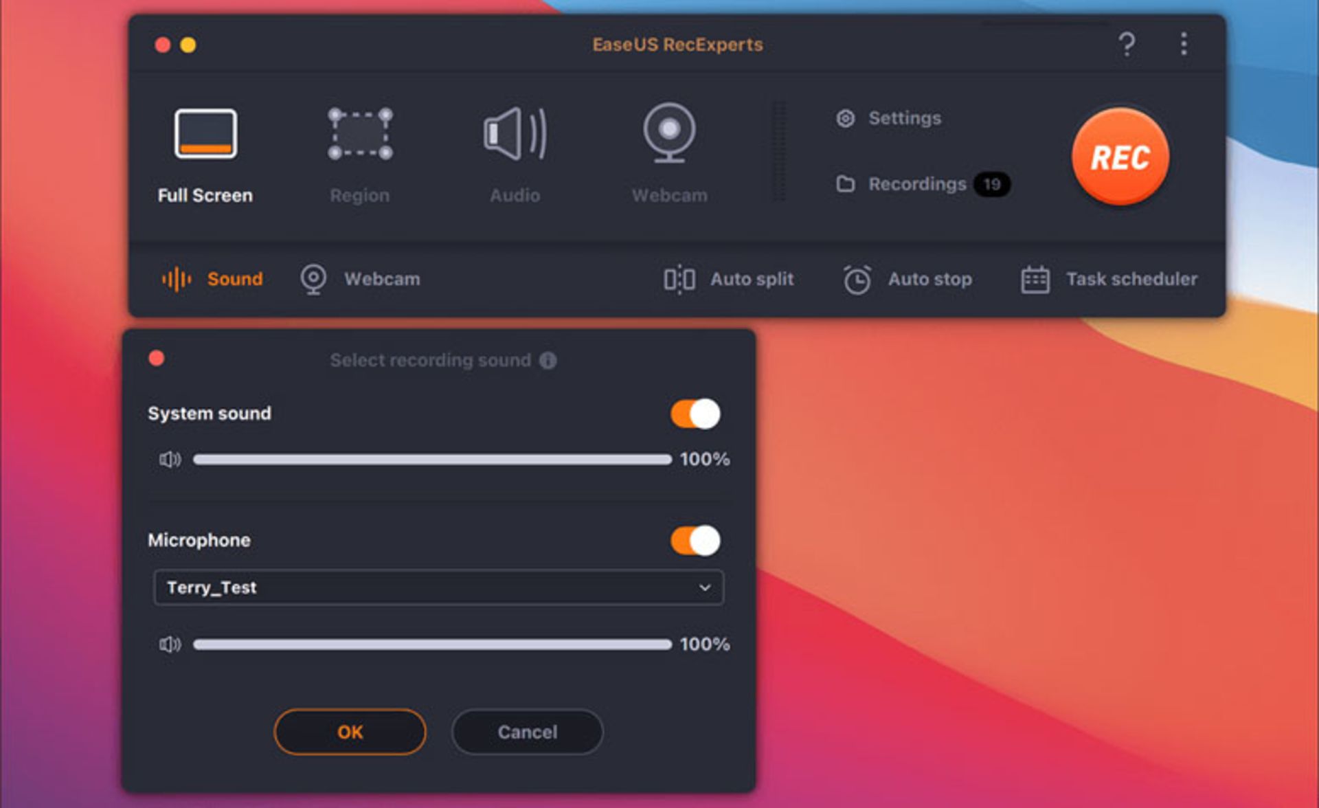This screenshot has width=1319, height=808.
Task: Confirm sound settings with OK
Action: tap(350, 732)
